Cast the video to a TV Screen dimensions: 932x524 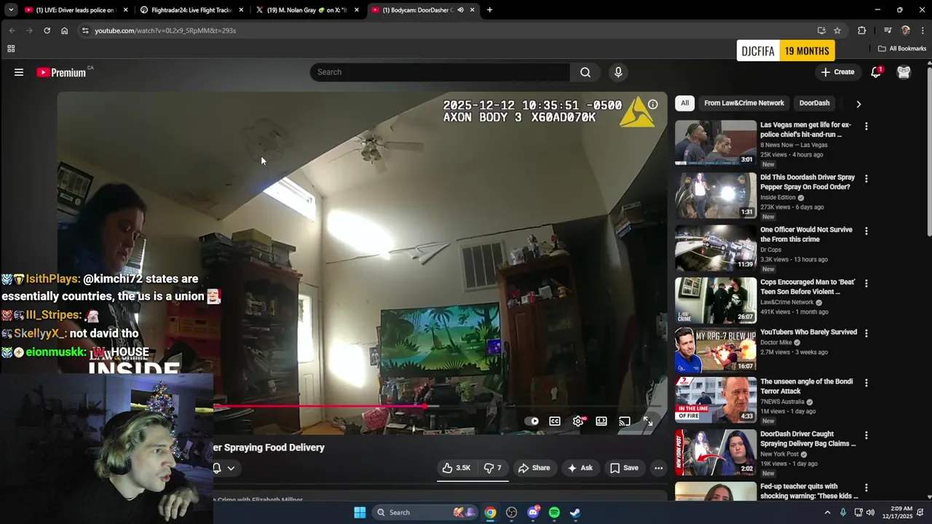click(625, 421)
